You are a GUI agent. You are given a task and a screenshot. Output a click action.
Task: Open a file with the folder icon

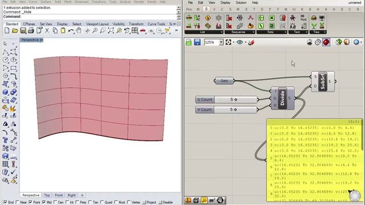tap(15, 30)
